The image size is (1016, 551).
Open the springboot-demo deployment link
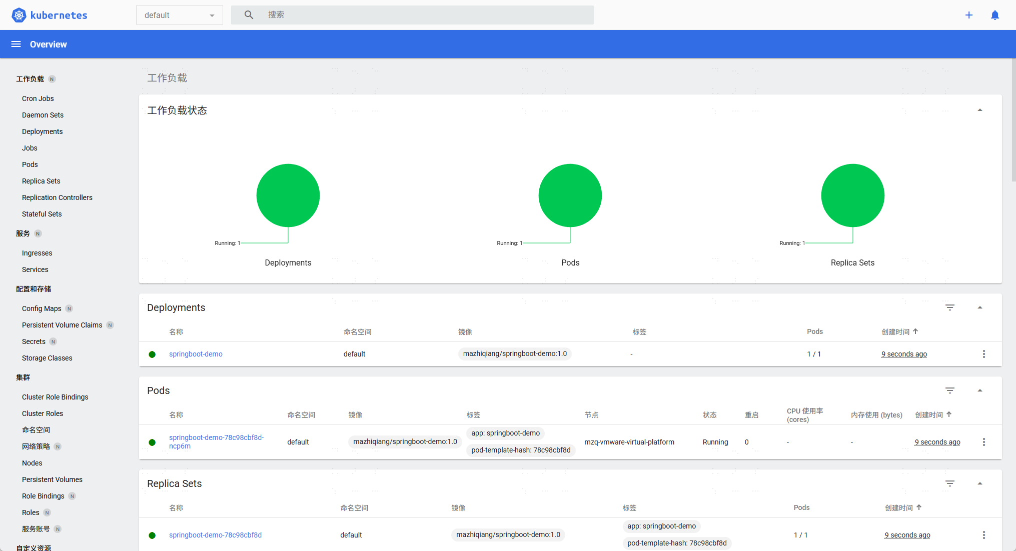[x=196, y=354]
